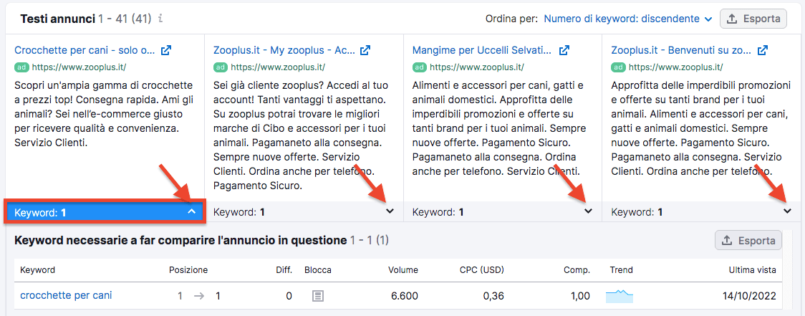The image size is (805, 316).
Task: Open the Zooplus.it - My zooplus ad title
Action: [x=284, y=50]
